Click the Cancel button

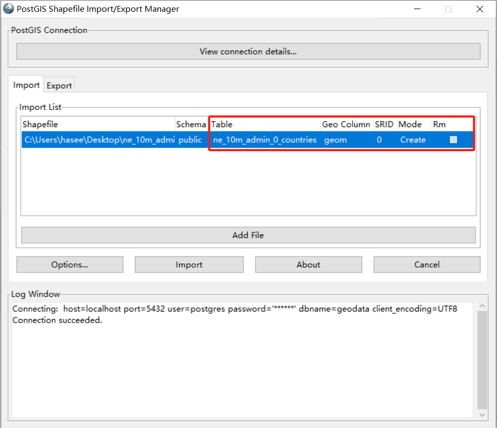(x=427, y=264)
